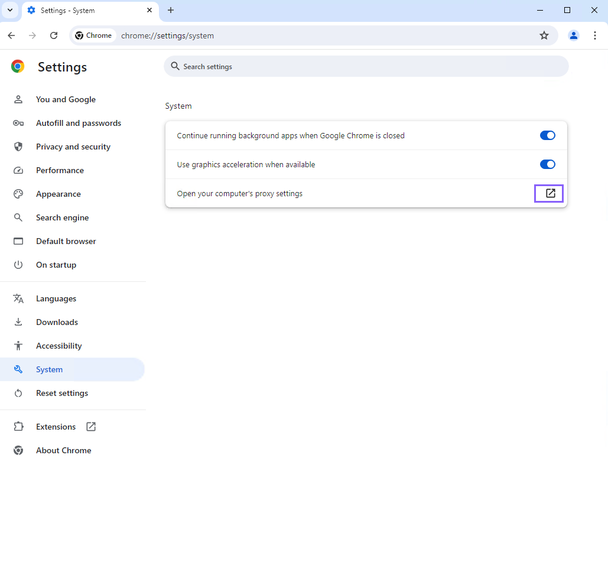Image resolution: width=608 pixels, height=572 pixels.
Task: Click the Performance speedometer icon
Action: pos(18,170)
